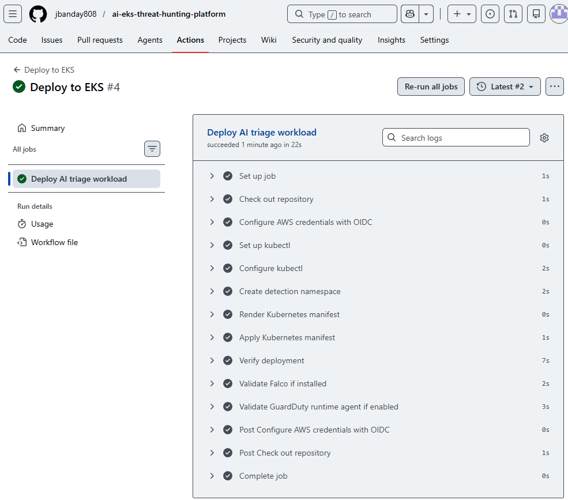Click the search bar
Image resolution: width=568 pixels, height=500 pixels.
tap(342, 14)
